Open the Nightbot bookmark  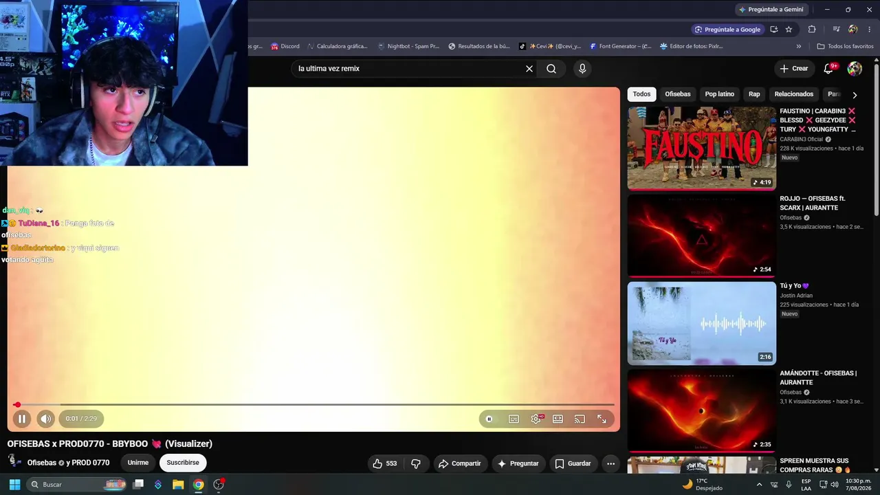click(x=409, y=47)
